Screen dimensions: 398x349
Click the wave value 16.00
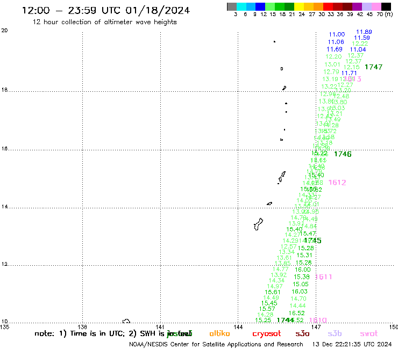[303, 270]
